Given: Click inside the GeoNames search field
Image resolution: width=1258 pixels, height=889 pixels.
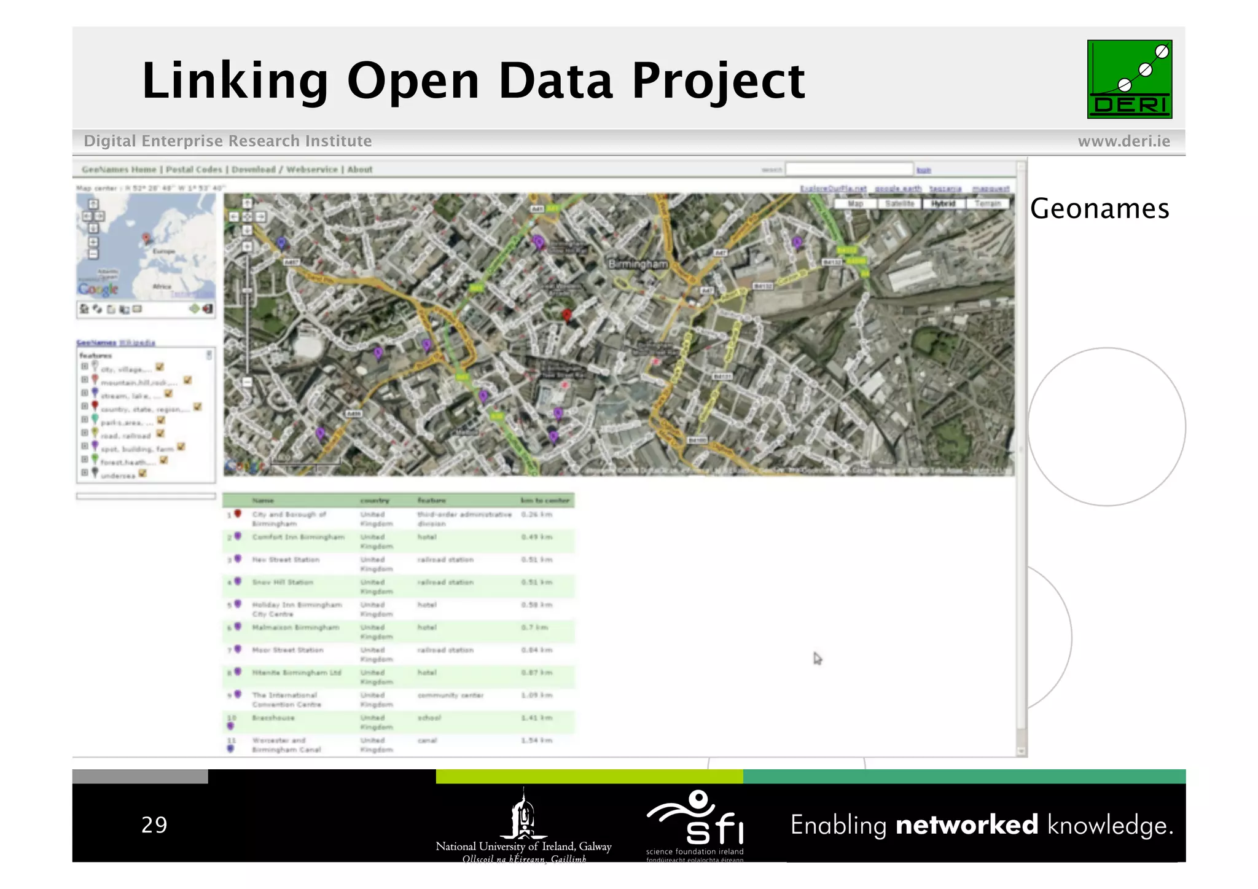Looking at the screenshot, I should click(849, 169).
